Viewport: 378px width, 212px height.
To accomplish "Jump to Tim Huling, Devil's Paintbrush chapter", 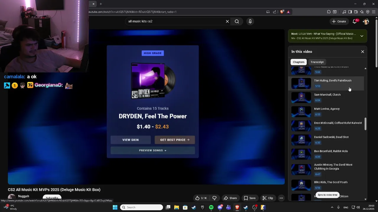I will point(326,83).
